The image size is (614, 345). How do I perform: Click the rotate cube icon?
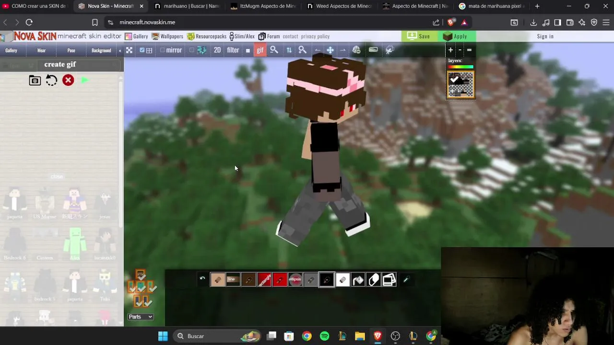(390, 50)
